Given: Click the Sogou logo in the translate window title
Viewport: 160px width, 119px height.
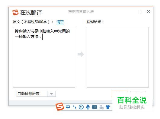Looking at the screenshot, I should click(15, 13).
